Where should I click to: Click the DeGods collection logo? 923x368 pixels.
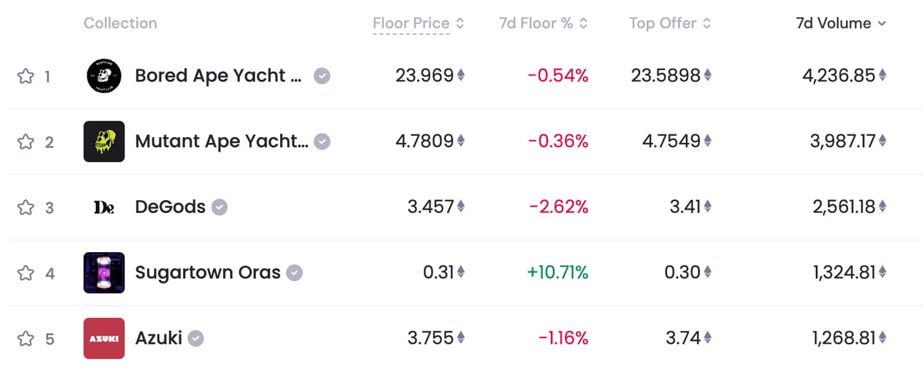coord(104,207)
